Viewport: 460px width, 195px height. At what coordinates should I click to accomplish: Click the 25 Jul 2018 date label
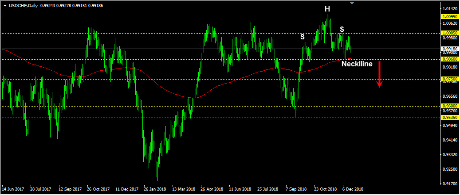click(268, 189)
